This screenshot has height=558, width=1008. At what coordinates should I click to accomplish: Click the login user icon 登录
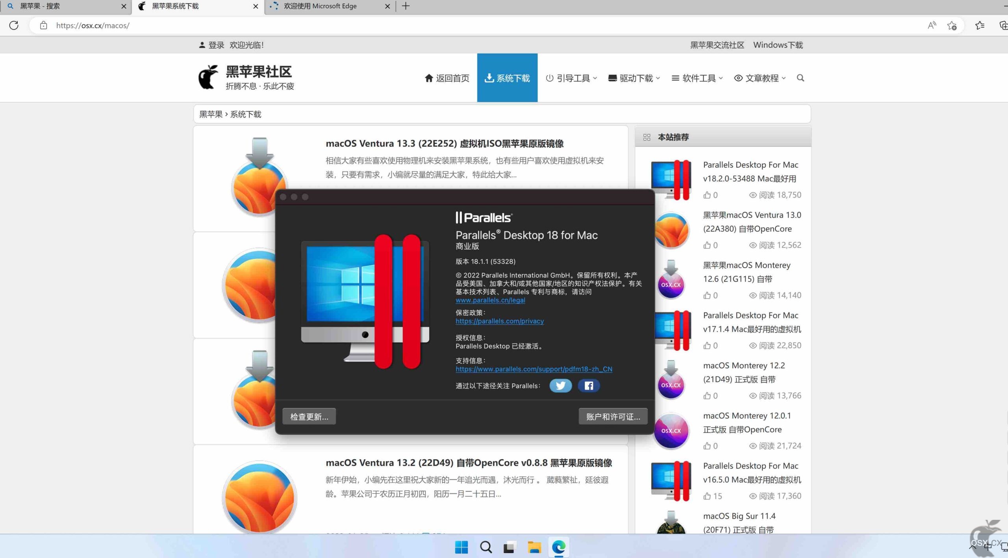click(x=202, y=45)
